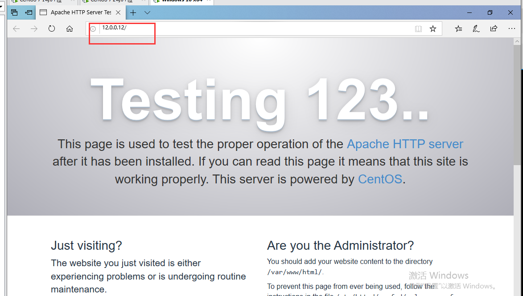Click the tabs you've set aside icon
Viewport: 523px width, 296px height.
point(14,12)
